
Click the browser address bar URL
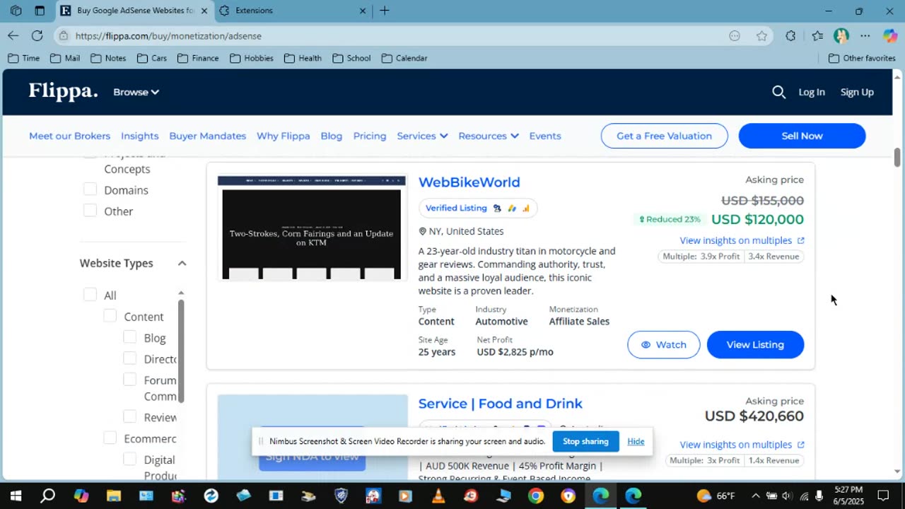click(x=168, y=36)
